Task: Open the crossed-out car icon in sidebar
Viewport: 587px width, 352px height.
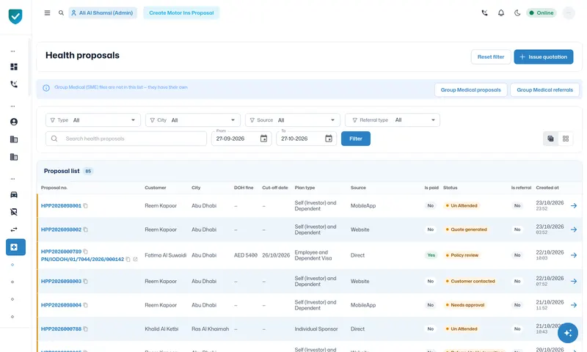Action: tap(14, 212)
